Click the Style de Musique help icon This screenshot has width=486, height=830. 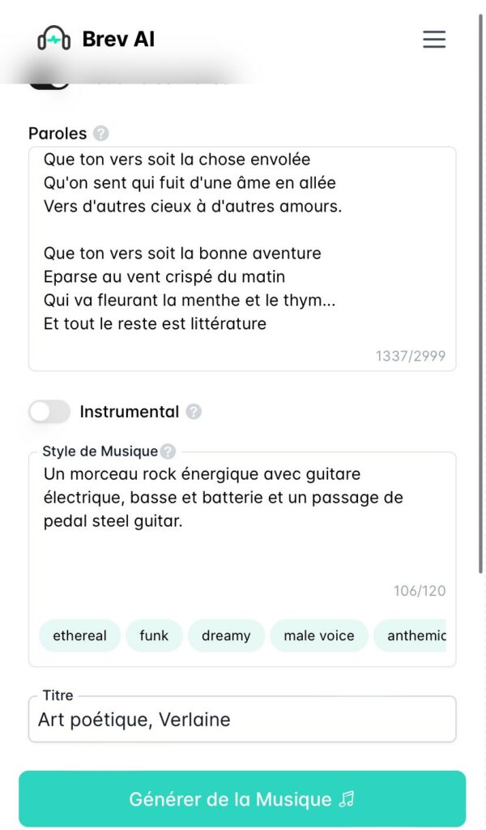pyautogui.click(x=168, y=451)
